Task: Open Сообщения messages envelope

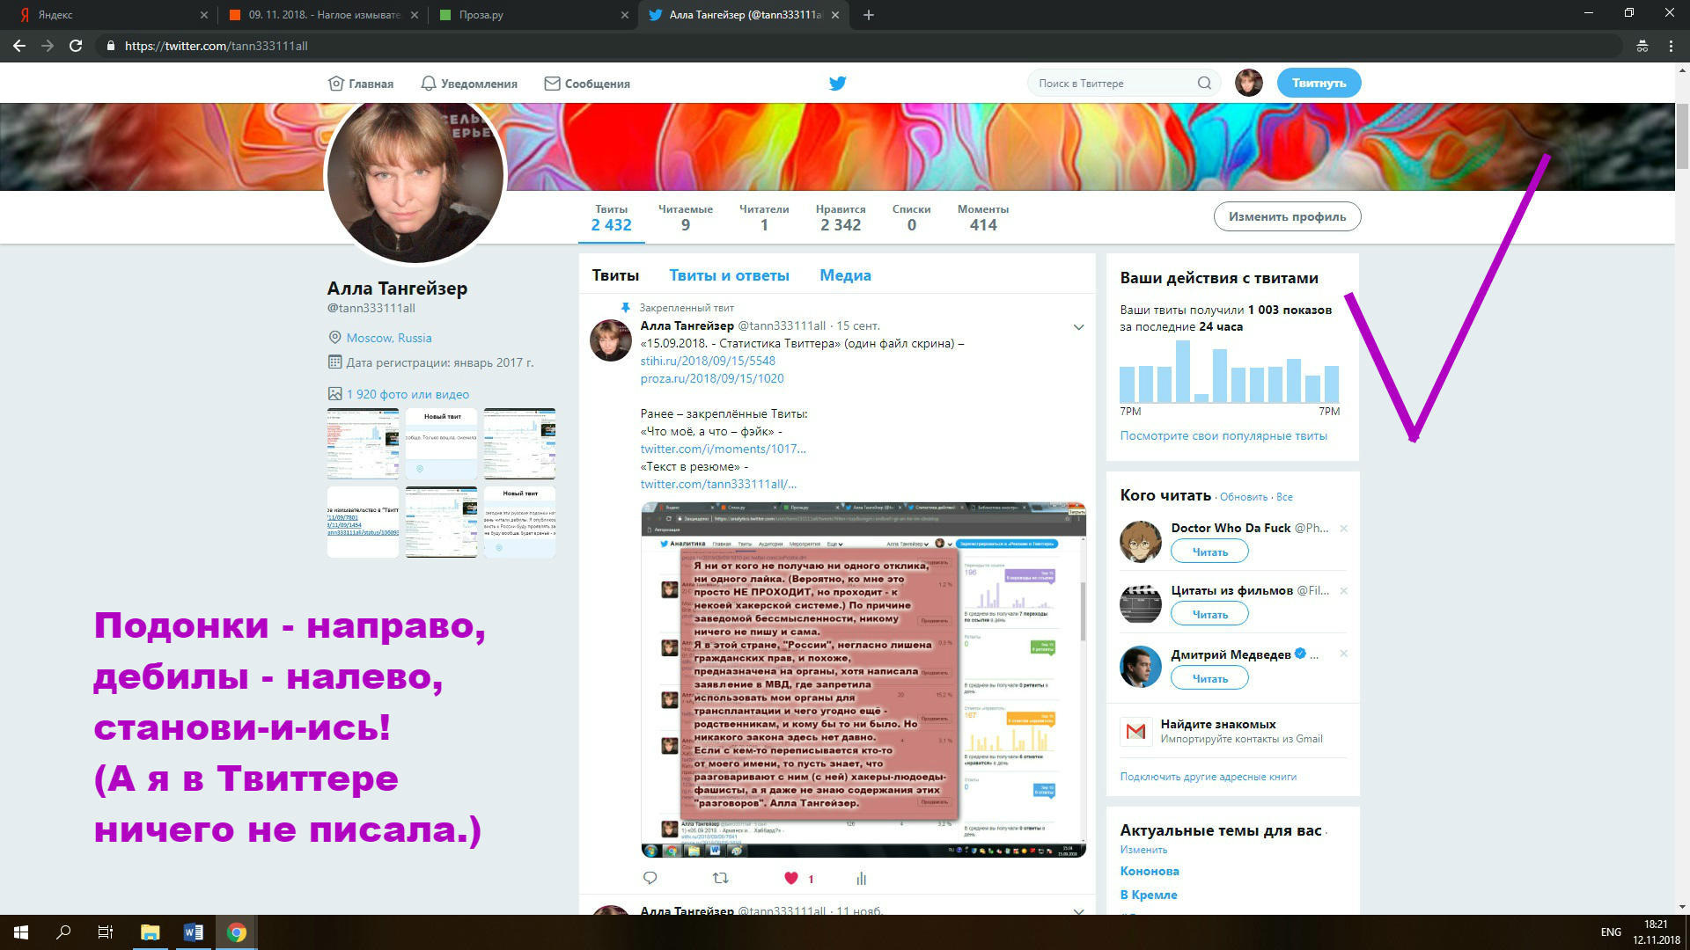Action: point(587,84)
